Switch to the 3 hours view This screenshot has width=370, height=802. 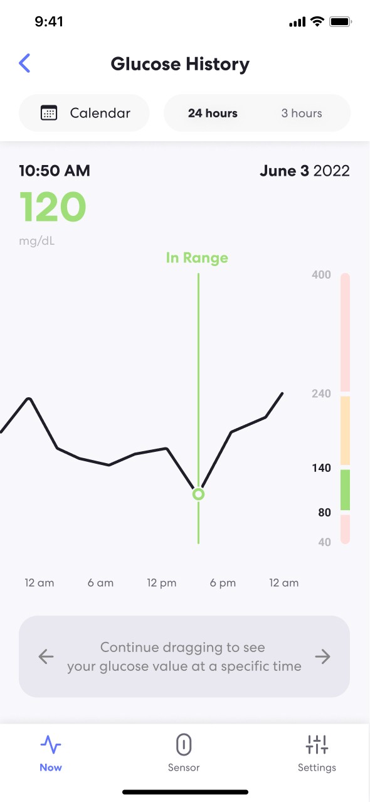pos(302,114)
